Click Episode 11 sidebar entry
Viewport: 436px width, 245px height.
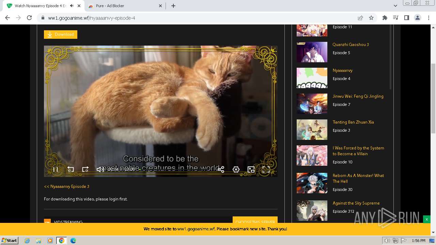click(x=342, y=27)
